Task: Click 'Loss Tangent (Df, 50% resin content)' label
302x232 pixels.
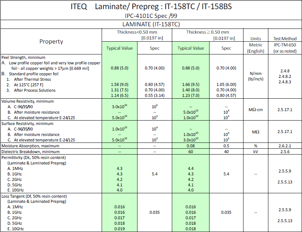Action: coord(34,197)
